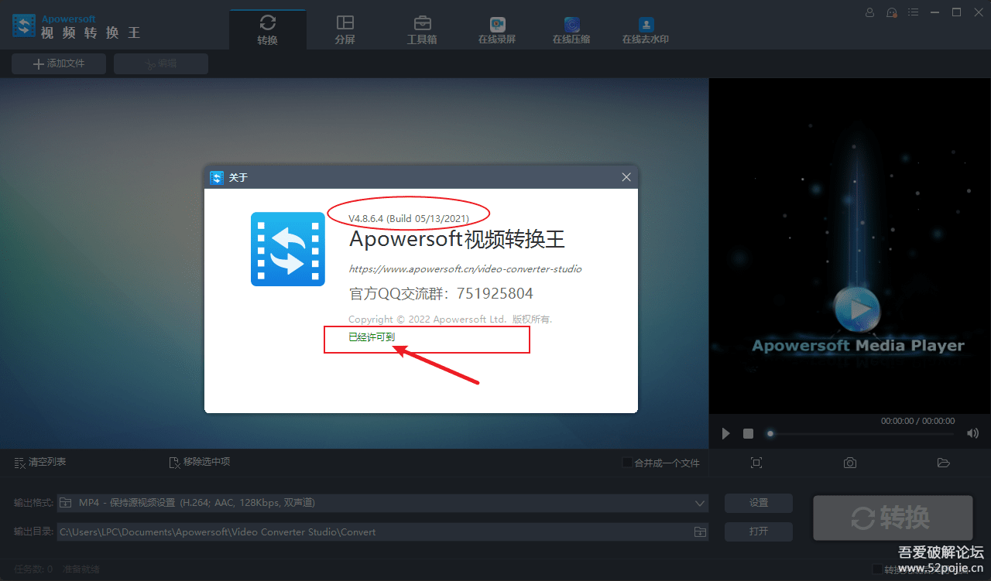Open the 分屏 tab
The image size is (991, 581).
pos(345,29)
